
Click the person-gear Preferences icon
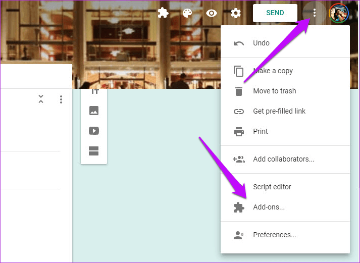[x=238, y=235]
